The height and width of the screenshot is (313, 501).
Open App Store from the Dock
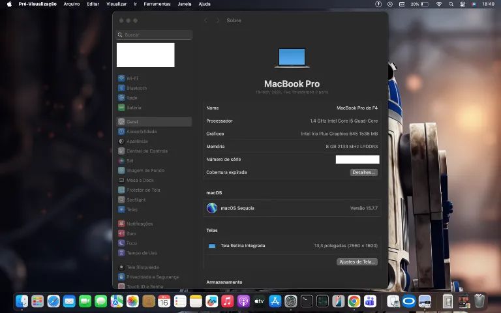point(275,301)
